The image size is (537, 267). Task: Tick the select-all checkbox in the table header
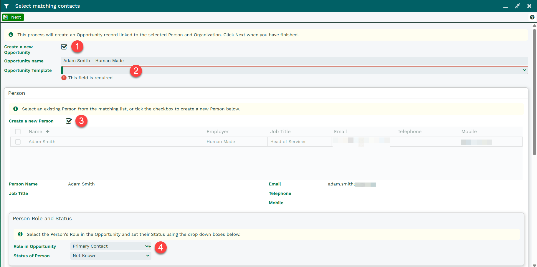click(x=18, y=132)
